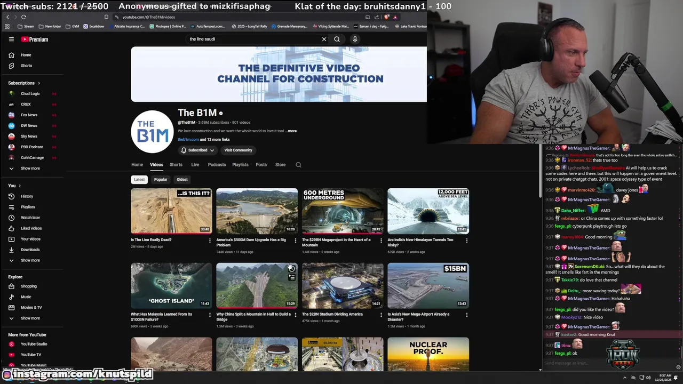Screen dimensions: 683x384
Task: Go to YouTube Premium logo homepage
Action: pos(35,39)
